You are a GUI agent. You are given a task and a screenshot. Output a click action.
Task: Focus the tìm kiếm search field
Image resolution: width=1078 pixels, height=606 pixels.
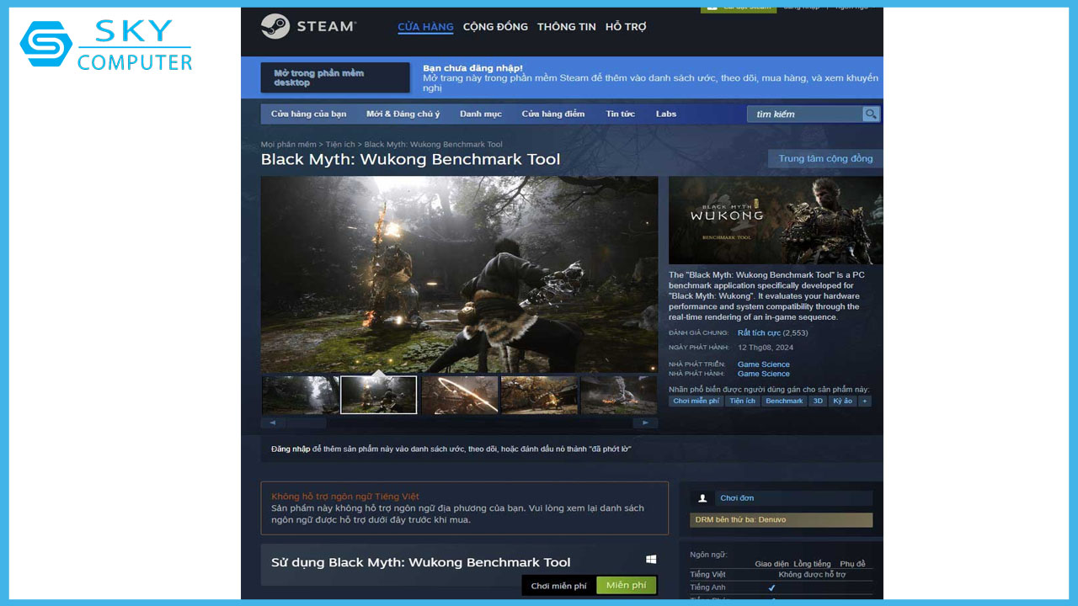[x=805, y=114]
